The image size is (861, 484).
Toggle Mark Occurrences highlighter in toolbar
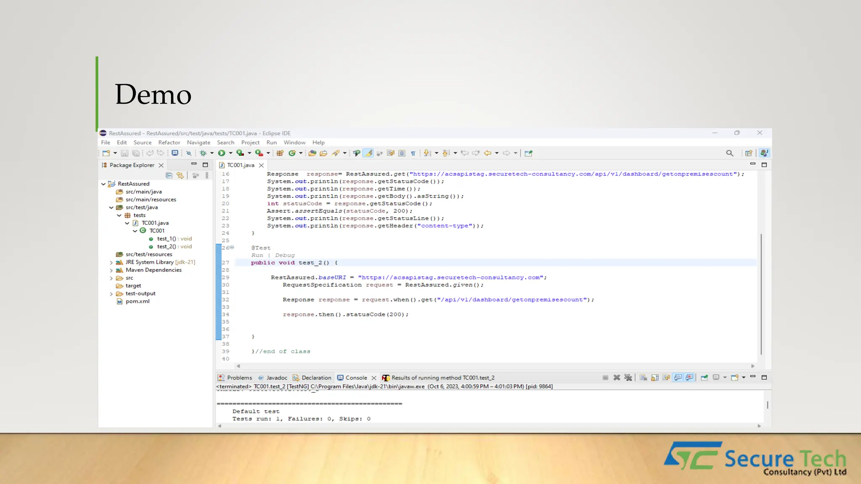368,153
